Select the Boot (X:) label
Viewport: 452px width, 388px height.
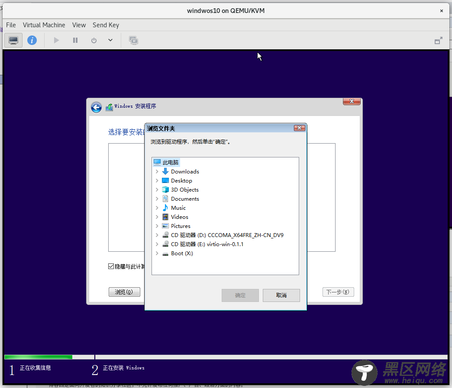point(182,253)
